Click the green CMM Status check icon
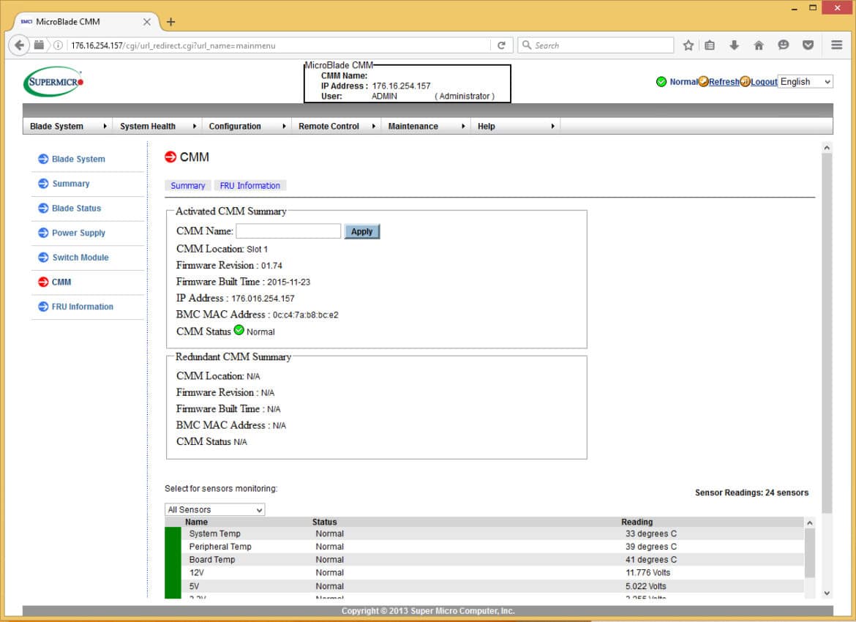This screenshot has width=856, height=622. coord(239,330)
